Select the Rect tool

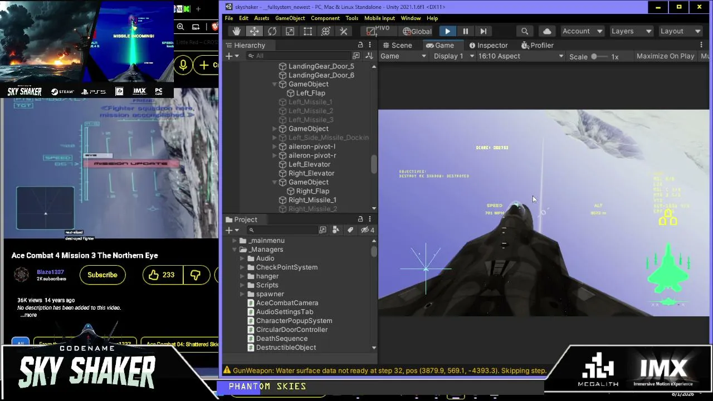[x=307, y=31]
